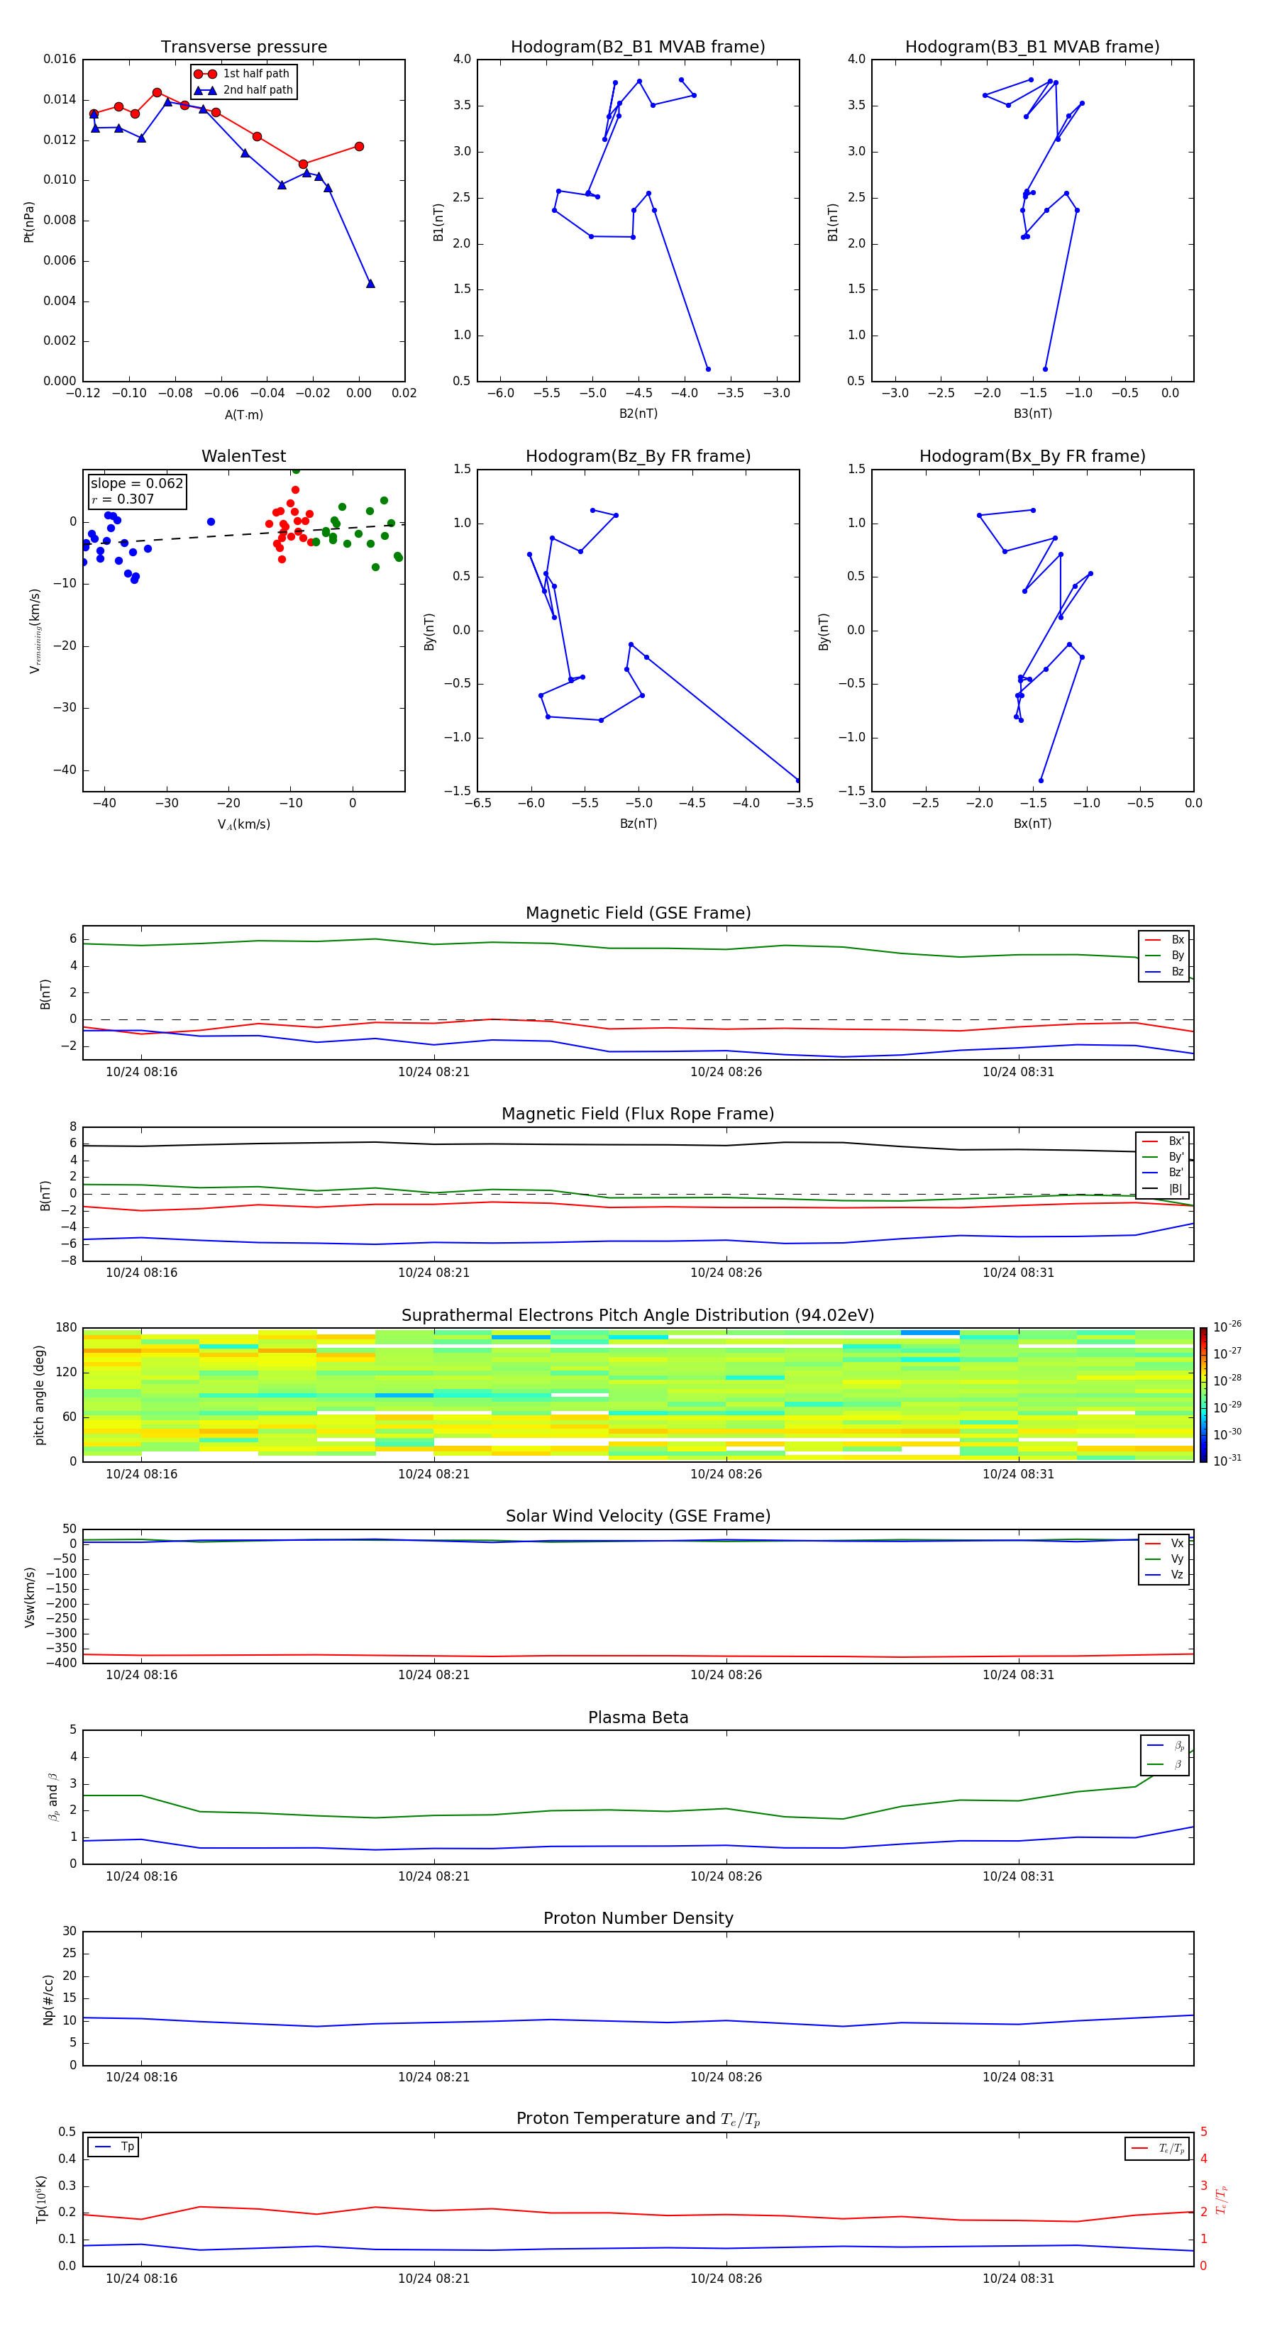
Task: Click the 'Solar Wind Velocity (GSE Frame)' title
Action: coord(638,1516)
